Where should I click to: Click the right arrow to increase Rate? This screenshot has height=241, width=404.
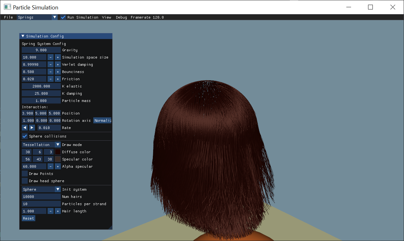(32, 127)
